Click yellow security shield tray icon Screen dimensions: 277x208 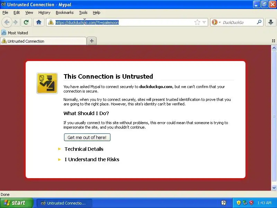pyautogui.click(x=239, y=203)
